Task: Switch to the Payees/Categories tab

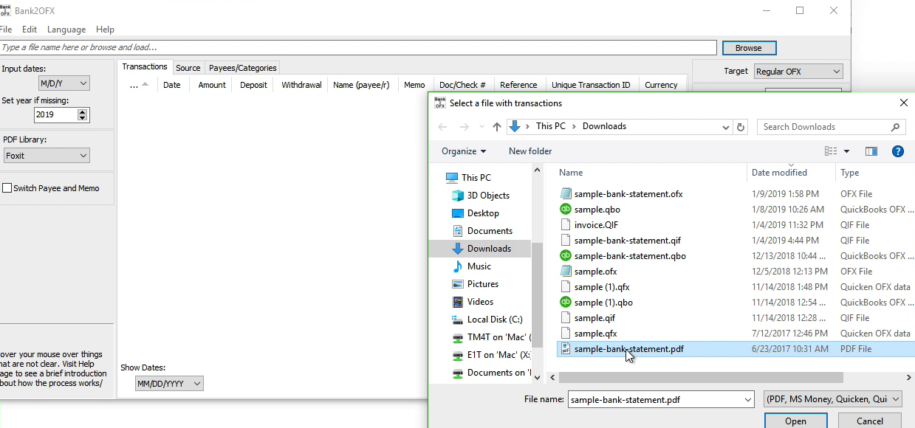Action: 242,68
